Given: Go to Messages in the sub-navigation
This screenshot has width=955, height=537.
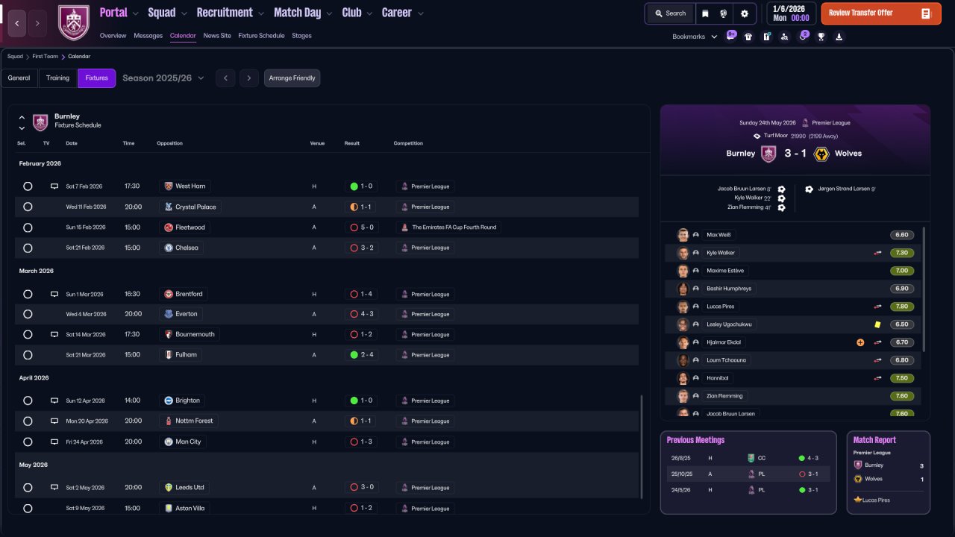Looking at the screenshot, I should [148, 36].
